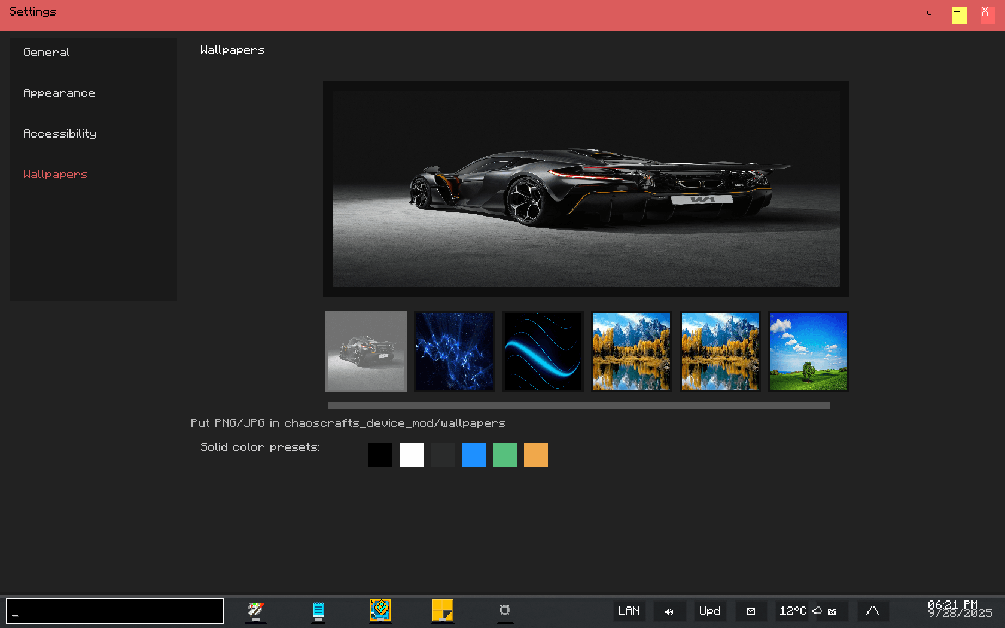The height and width of the screenshot is (628, 1005).
Task: Select the blue solid color preset
Action: click(x=474, y=455)
